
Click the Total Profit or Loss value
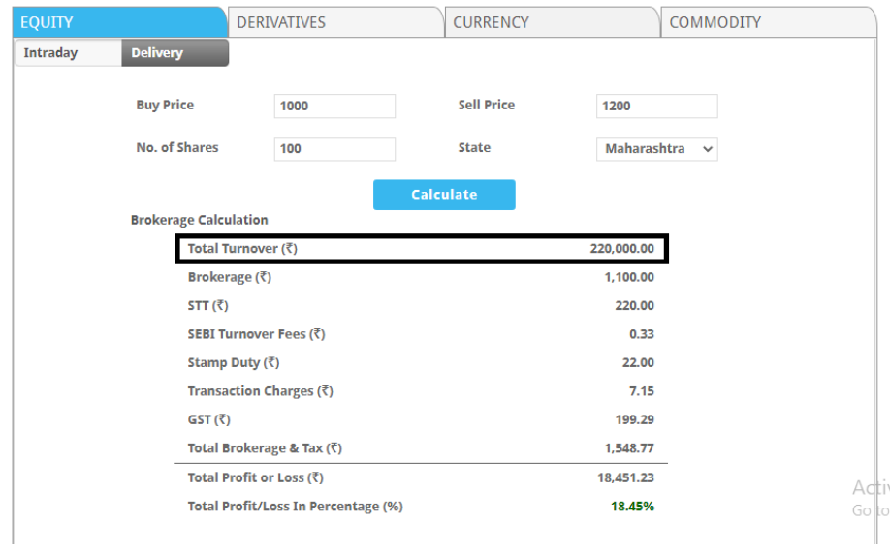click(x=625, y=477)
